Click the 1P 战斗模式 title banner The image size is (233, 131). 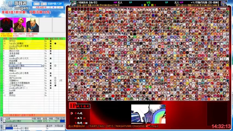(80, 106)
